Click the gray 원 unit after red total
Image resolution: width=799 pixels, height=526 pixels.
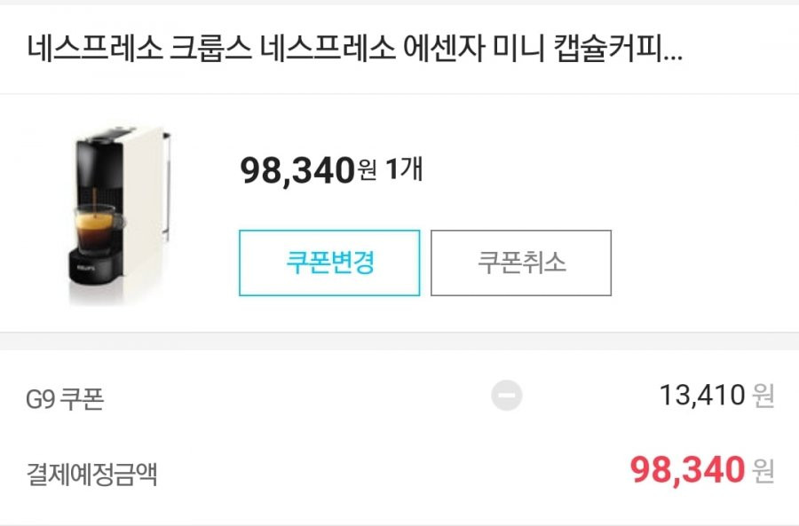[x=763, y=470]
